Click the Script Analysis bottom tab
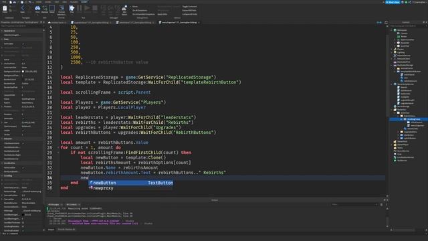Screen dimensions: 428x241 pos(67,230)
